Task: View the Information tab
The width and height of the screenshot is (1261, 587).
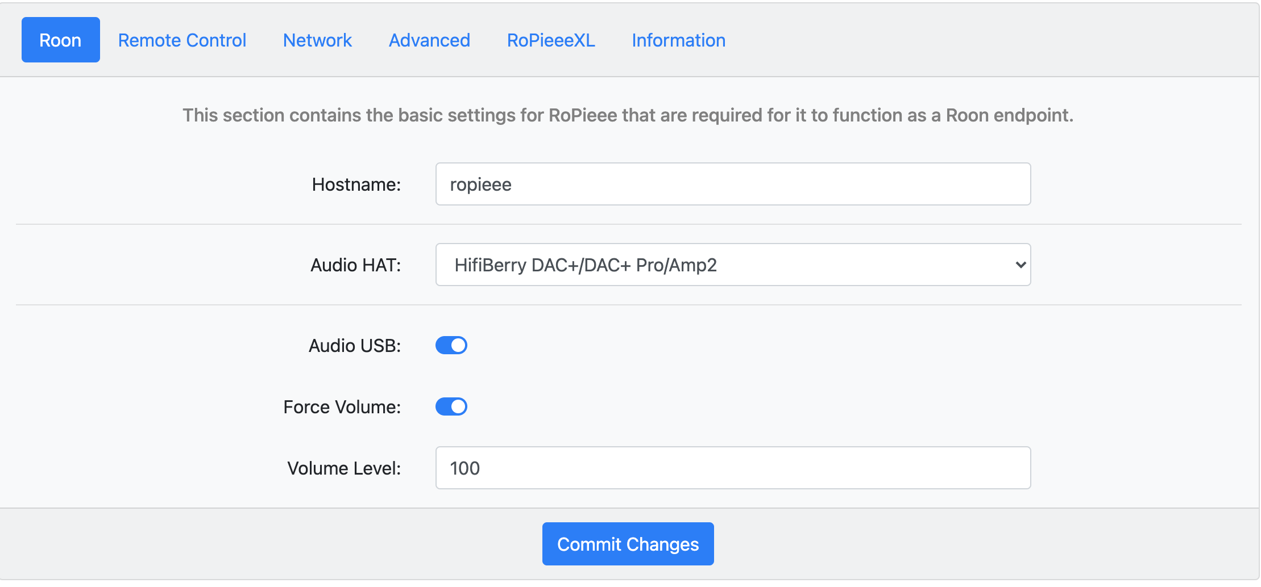Action: click(678, 40)
